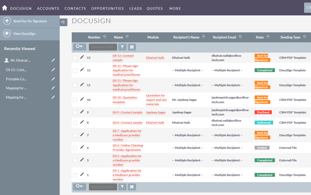
Task: Open DS 9 : Contact sample record
Action: (128, 112)
